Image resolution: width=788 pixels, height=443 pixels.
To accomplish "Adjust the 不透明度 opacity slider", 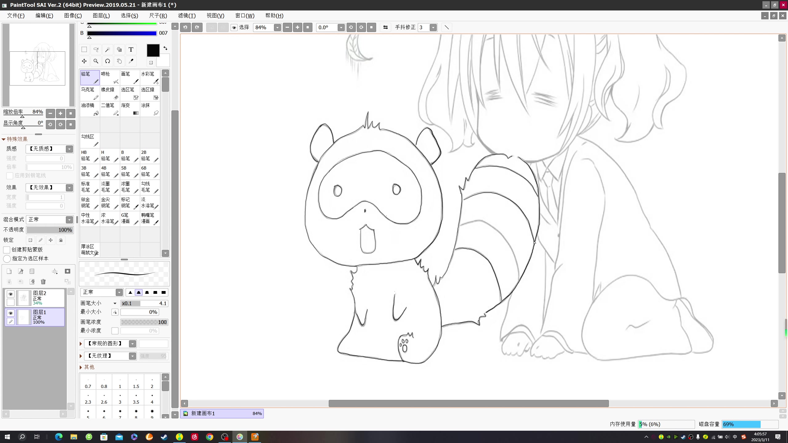I will coord(50,230).
